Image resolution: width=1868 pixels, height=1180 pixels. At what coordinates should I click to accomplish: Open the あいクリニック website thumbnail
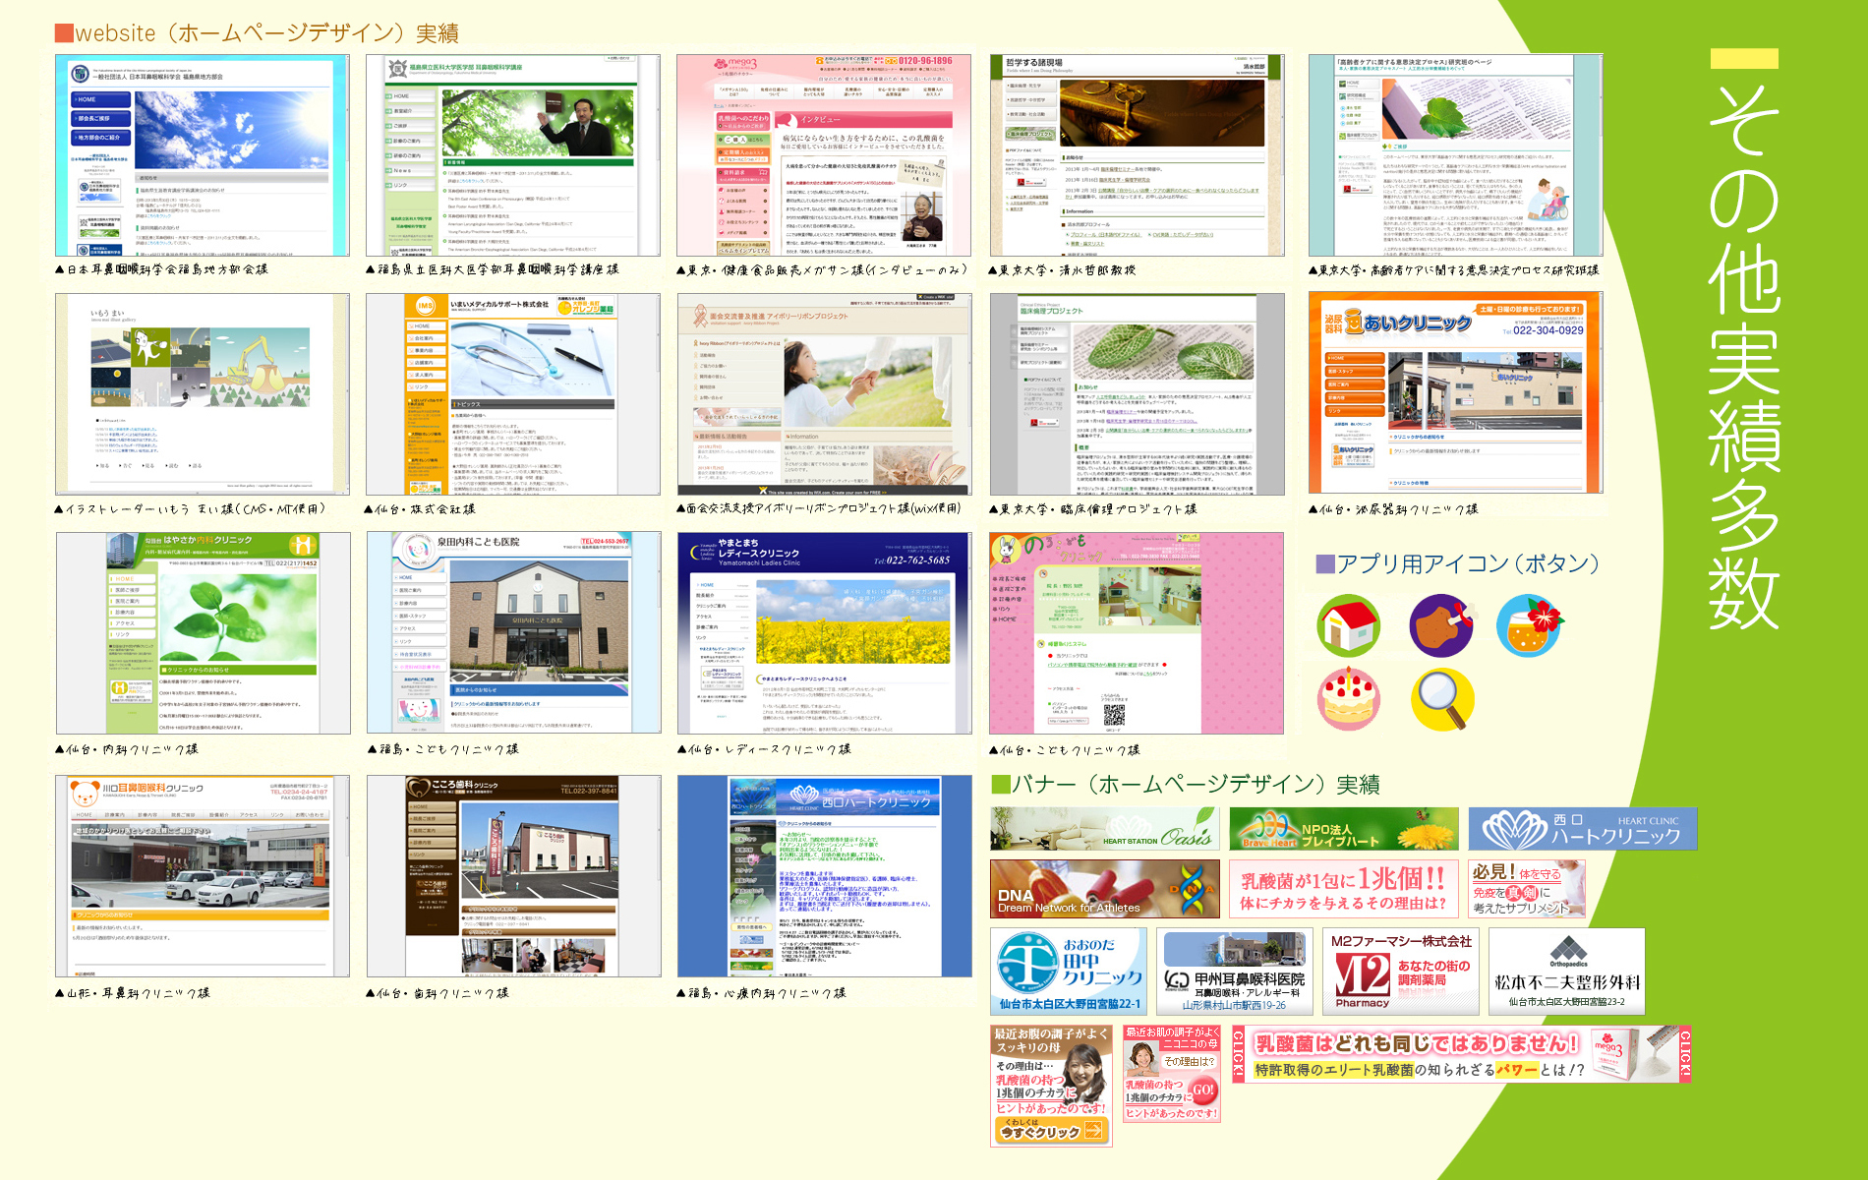[x=1455, y=392]
